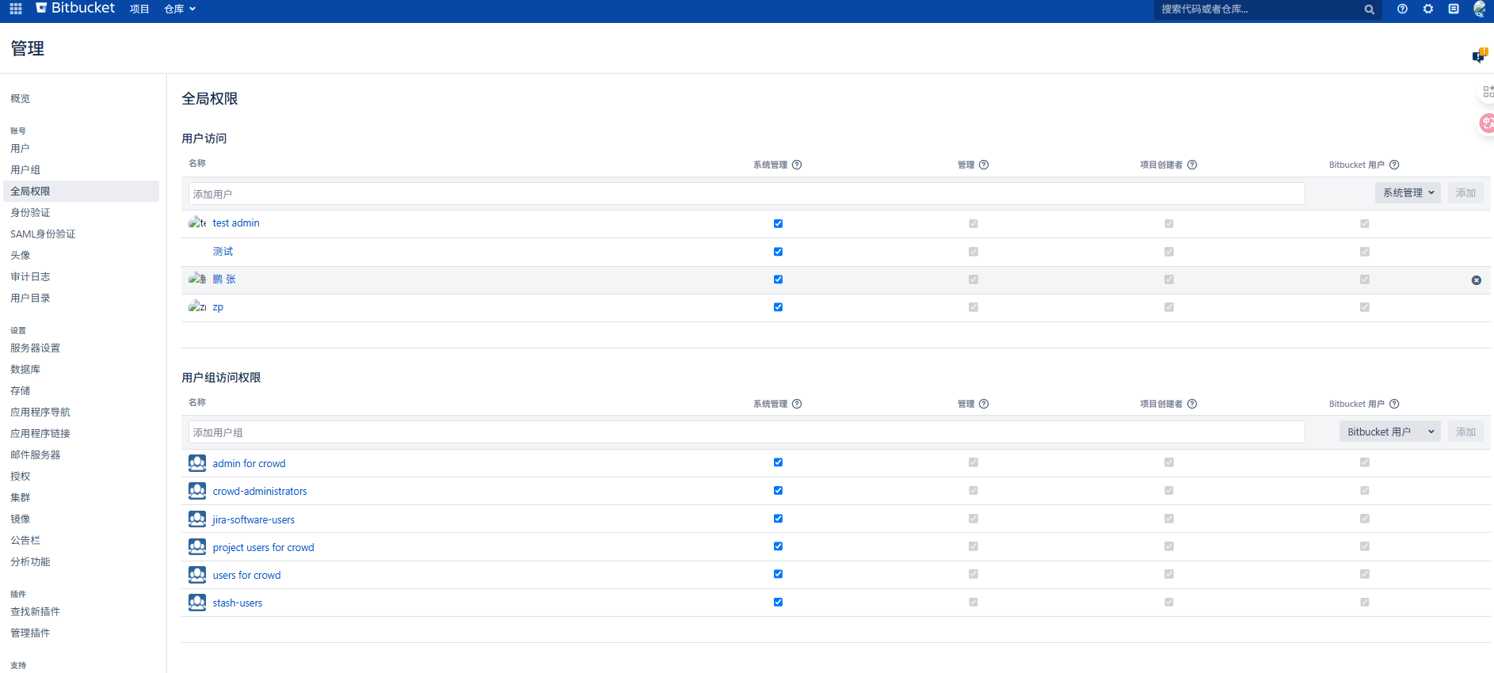Remove the 鹏 张 user permission entry

[x=1476, y=280]
